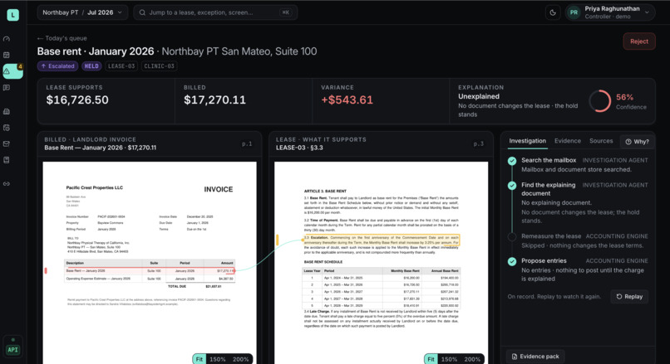Click the replay arrow icon
Viewport: 670px width, 364px height.
[619, 297]
